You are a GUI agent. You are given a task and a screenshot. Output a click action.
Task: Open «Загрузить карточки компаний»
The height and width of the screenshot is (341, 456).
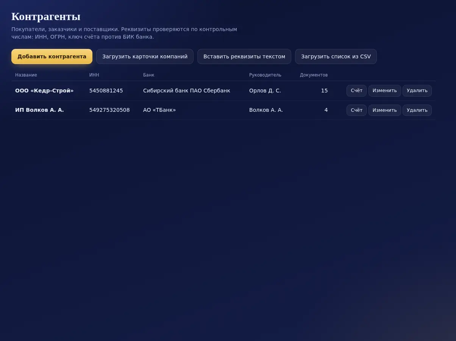(x=145, y=56)
